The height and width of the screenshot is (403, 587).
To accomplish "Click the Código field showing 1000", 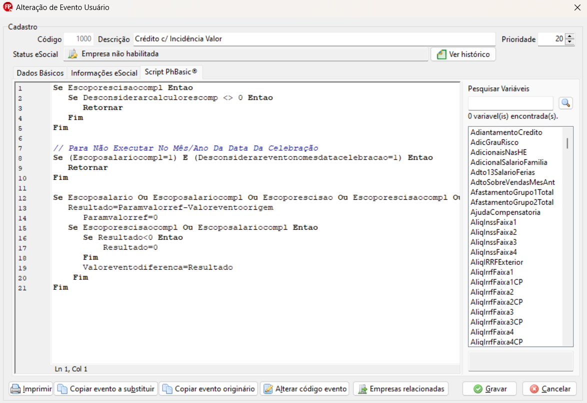I will (x=78, y=39).
